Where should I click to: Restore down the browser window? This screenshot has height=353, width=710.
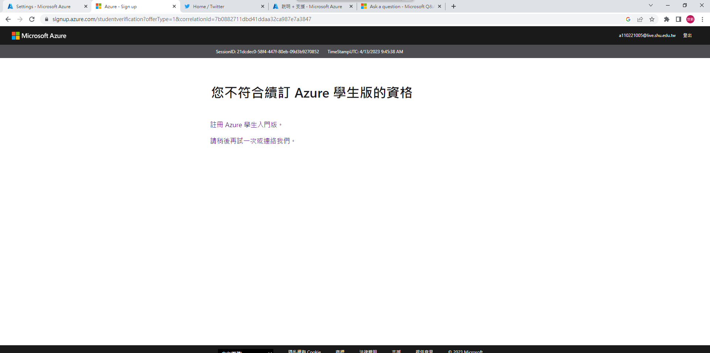click(x=685, y=6)
